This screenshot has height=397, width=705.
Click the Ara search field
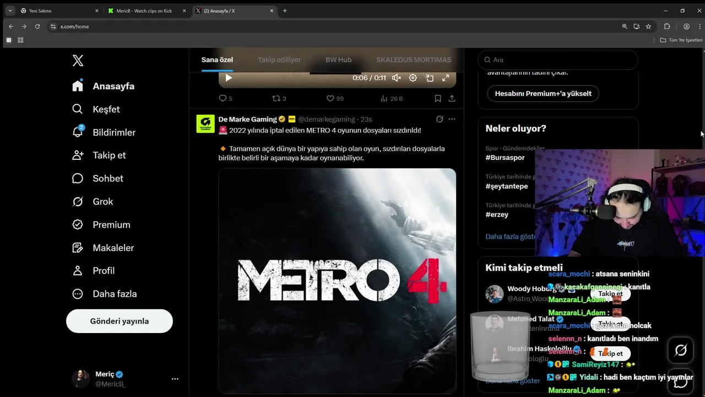click(558, 60)
